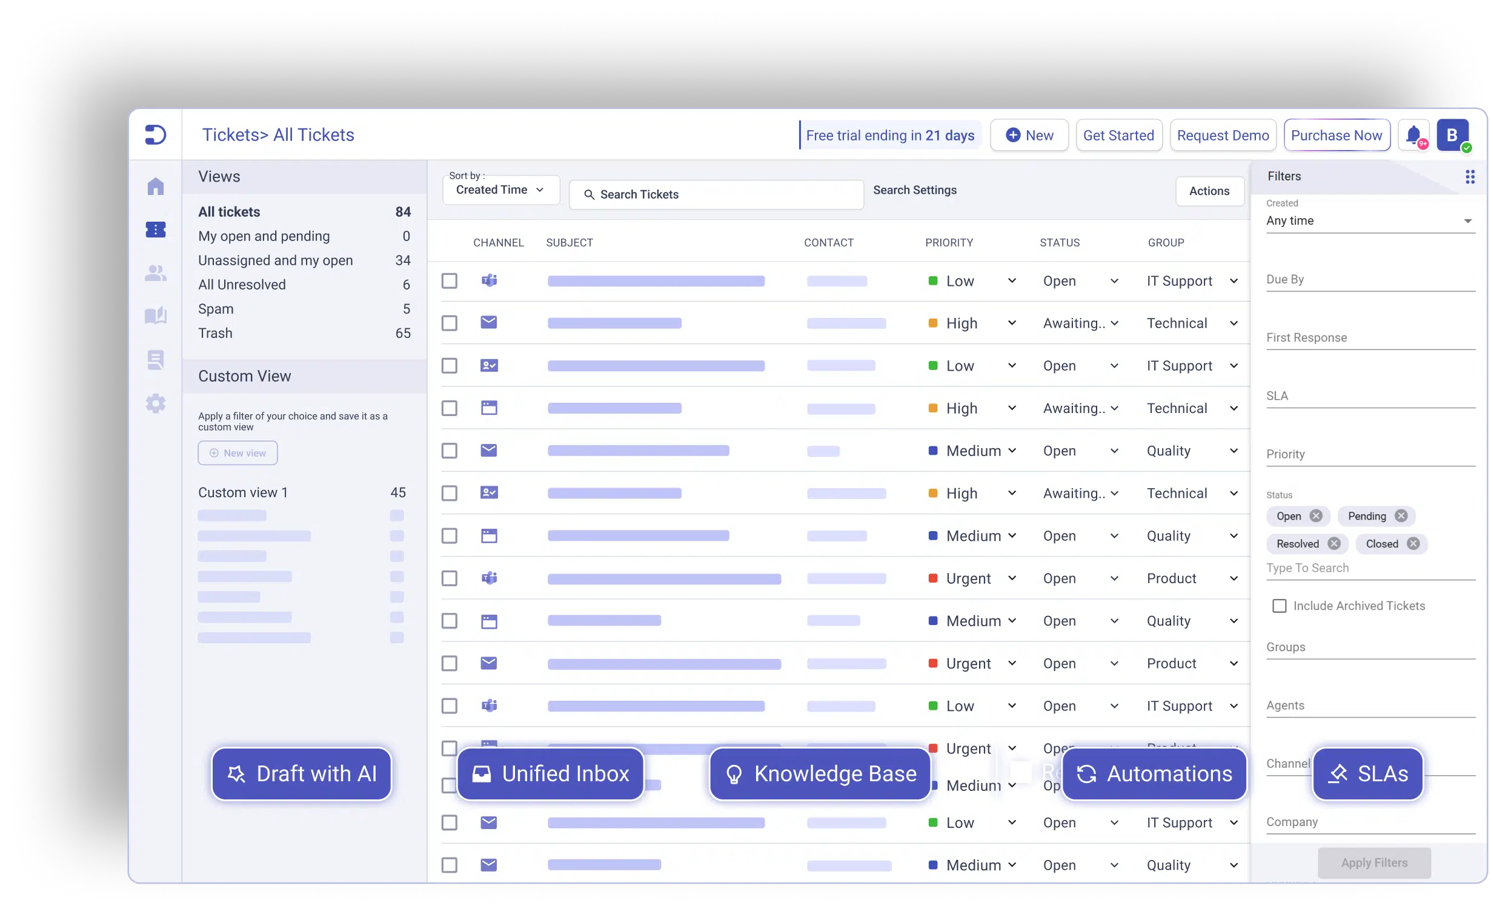Open the Home icon in sidebar
The width and height of the screenshot is (1491, 906).
(156, 186)
